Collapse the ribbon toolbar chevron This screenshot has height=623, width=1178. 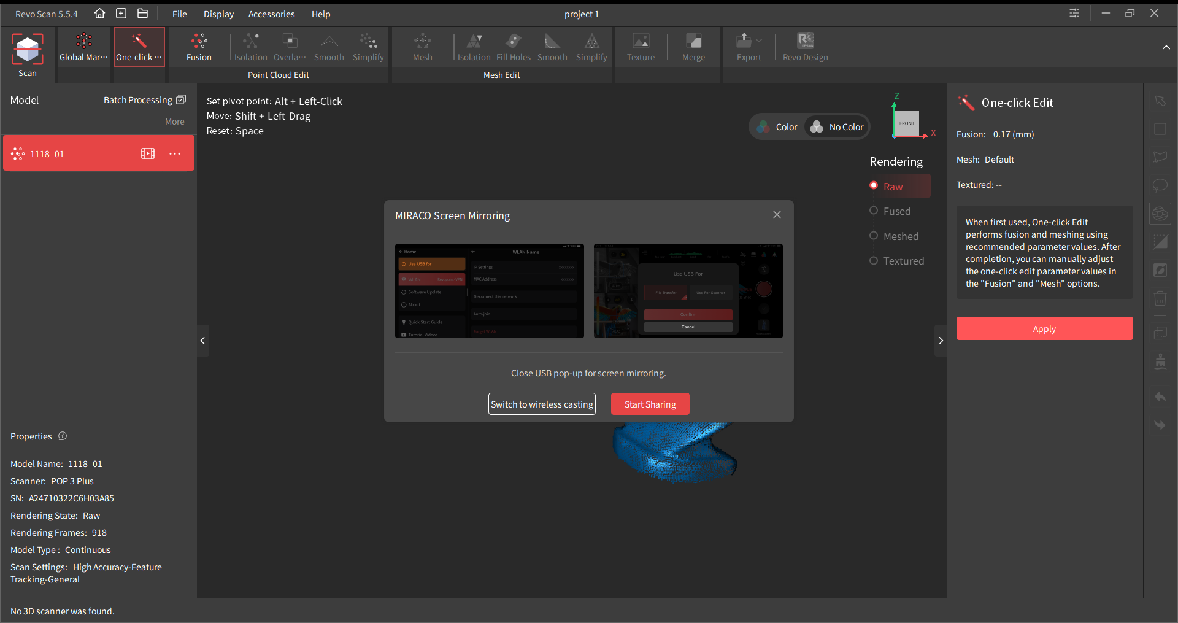(1166, 47)
